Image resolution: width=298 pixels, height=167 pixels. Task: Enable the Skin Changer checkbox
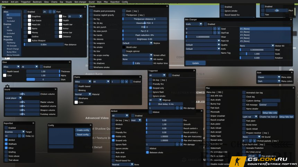tap(205, 24)
